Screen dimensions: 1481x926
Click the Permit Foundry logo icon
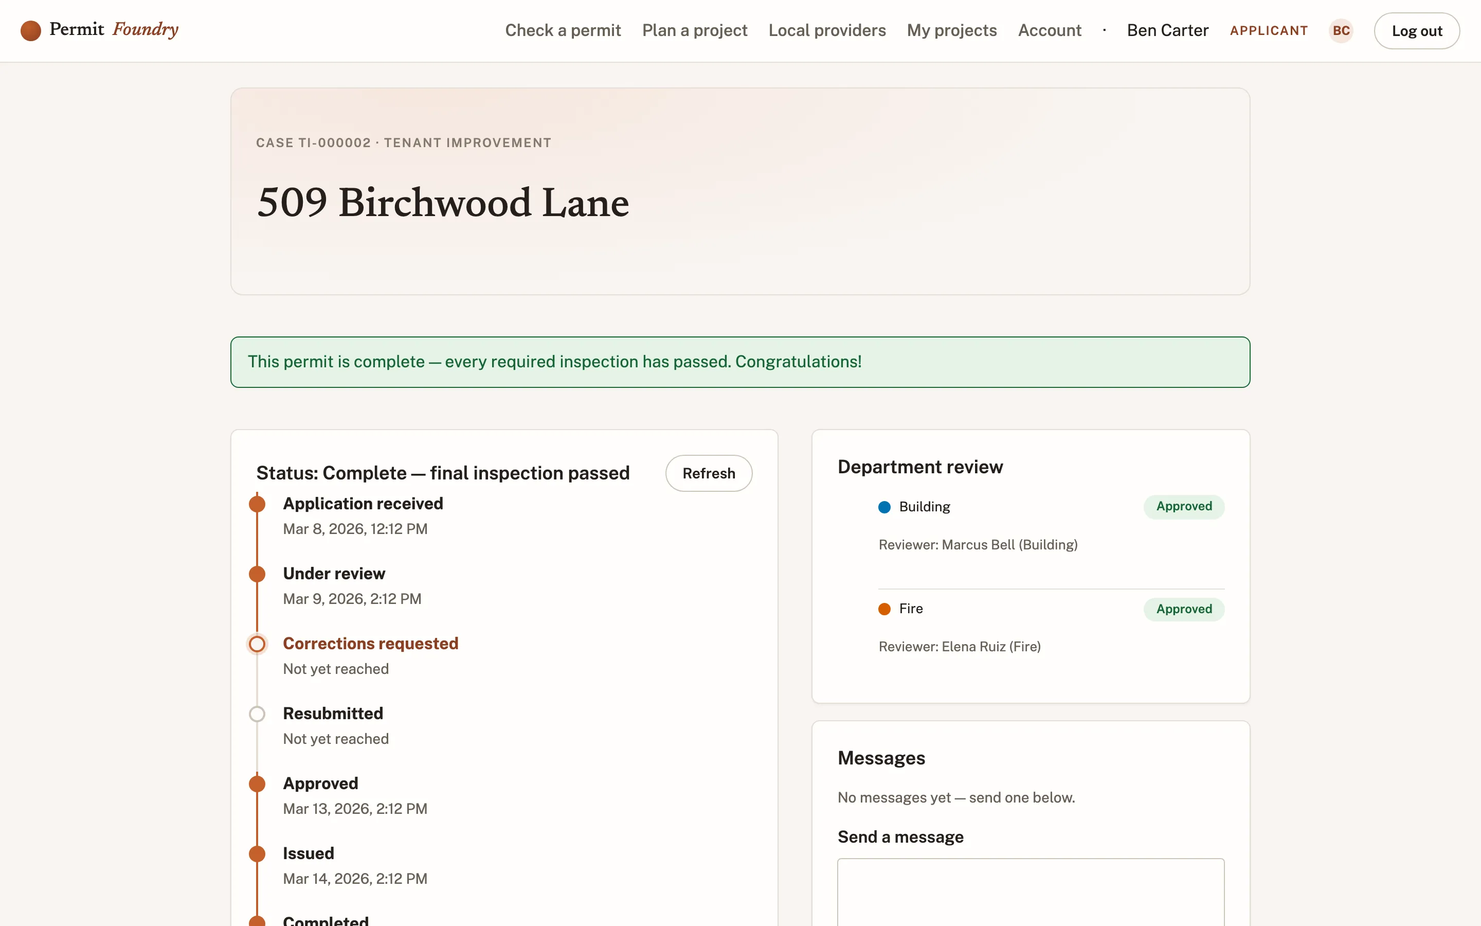(x=31, y=31)
